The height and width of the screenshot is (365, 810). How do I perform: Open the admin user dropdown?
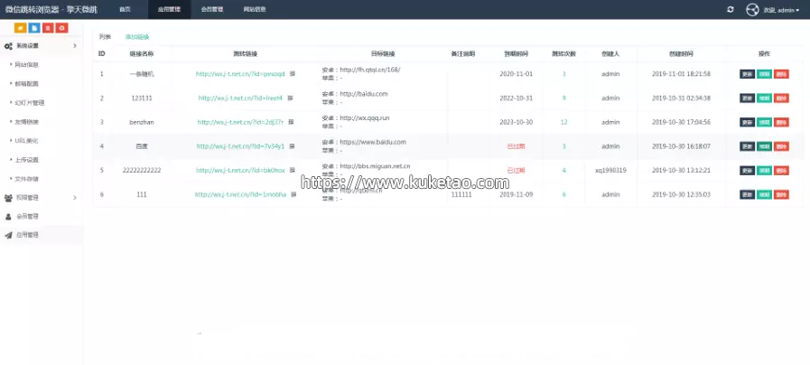[781, 10]
